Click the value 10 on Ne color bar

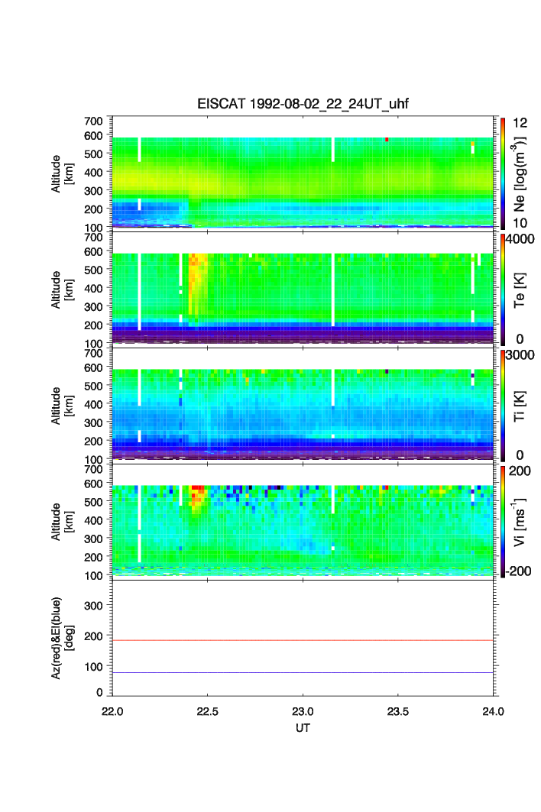pyautogui.click(x=520, y=223)
